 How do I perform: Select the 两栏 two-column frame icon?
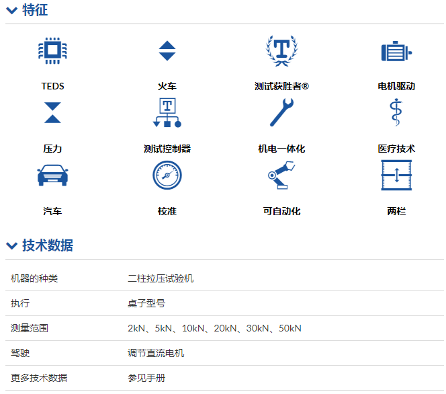coord(396,175)
